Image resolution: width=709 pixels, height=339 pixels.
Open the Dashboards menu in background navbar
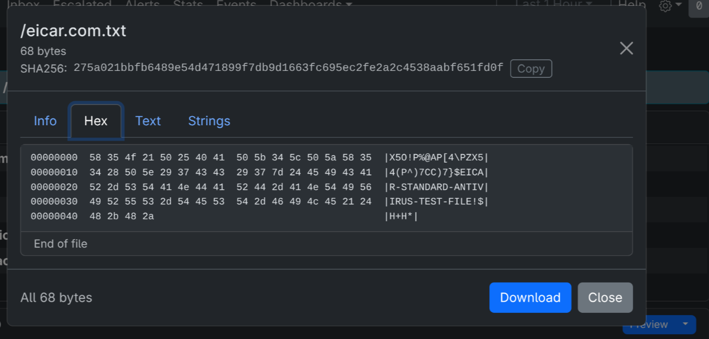pos(311,4)
